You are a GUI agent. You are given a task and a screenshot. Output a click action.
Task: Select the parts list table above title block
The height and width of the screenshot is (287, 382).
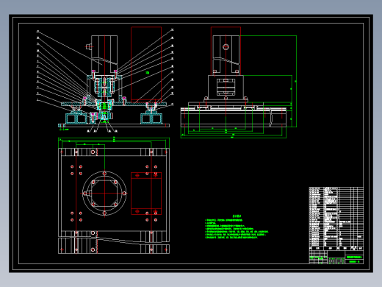pos(336,217)
